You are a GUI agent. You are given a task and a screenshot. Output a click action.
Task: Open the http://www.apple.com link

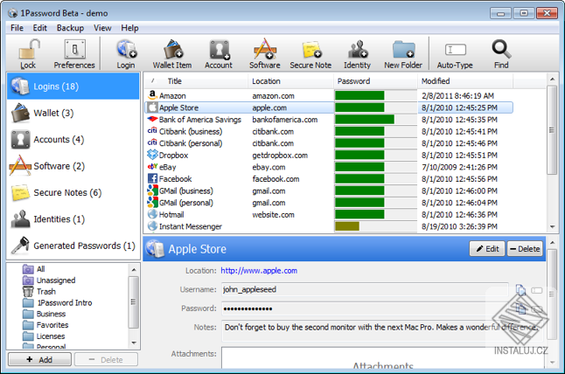(259, 271)
